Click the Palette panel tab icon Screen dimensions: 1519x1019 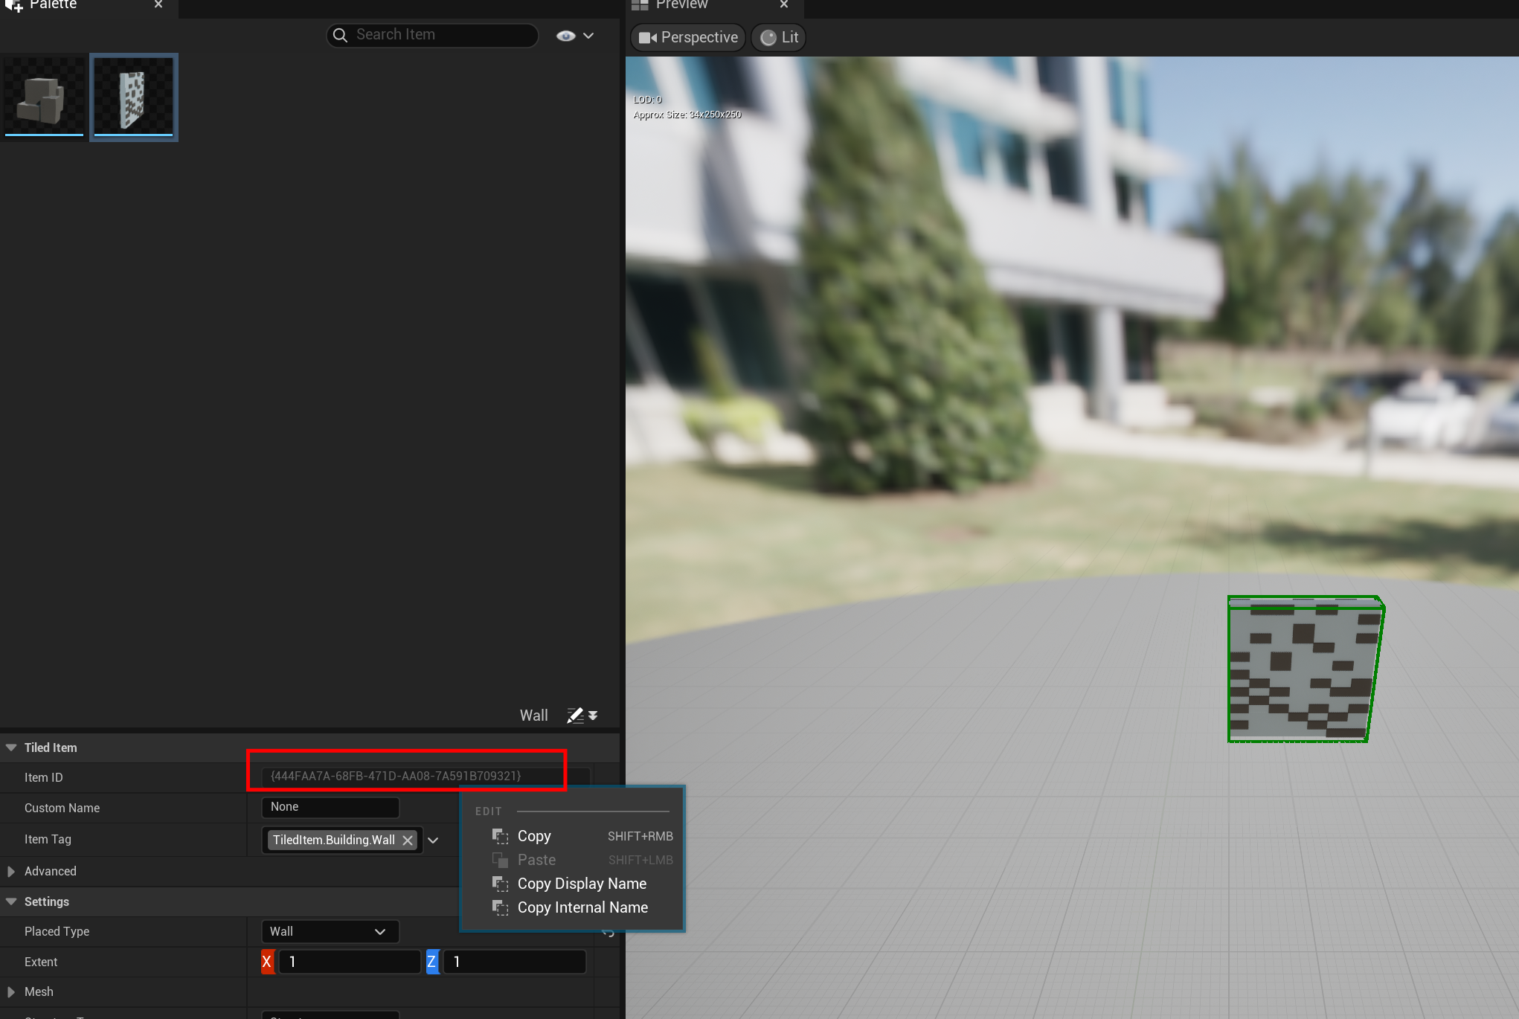[x=13, y=5]
